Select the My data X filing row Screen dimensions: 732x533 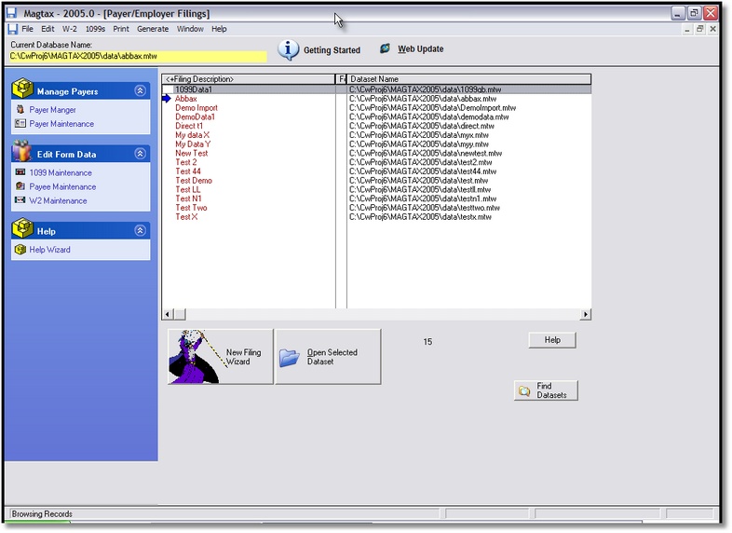click(x=377, y=135)
